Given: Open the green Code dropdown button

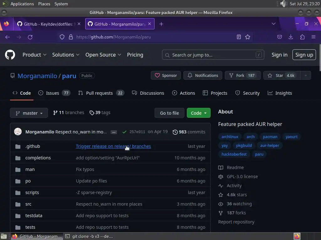Looking at the screenshot, I should (x=198, y=113).
